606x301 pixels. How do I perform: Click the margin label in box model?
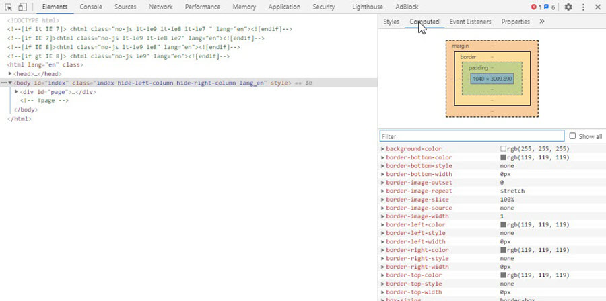tap(461, 46)
